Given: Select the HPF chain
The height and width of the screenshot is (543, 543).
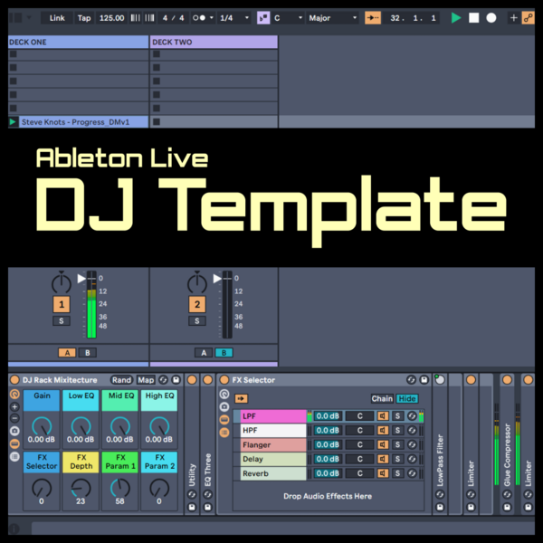Looking at the screenshot, I should coord(273,430).
